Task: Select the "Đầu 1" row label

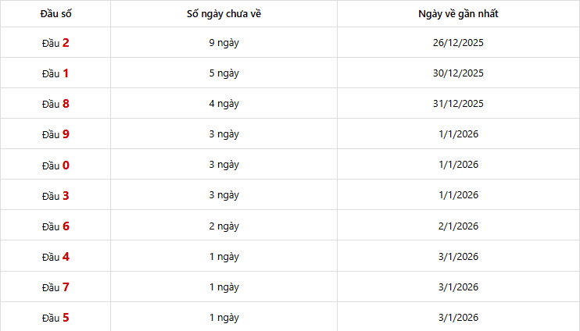Action: pos(55,73)
